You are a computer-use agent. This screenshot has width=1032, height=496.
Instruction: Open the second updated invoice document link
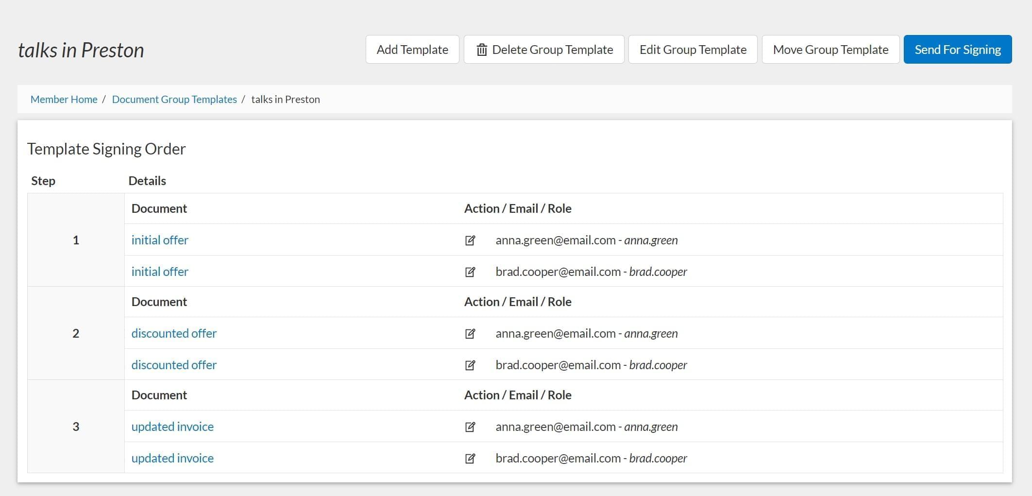[x=172, y=458]
